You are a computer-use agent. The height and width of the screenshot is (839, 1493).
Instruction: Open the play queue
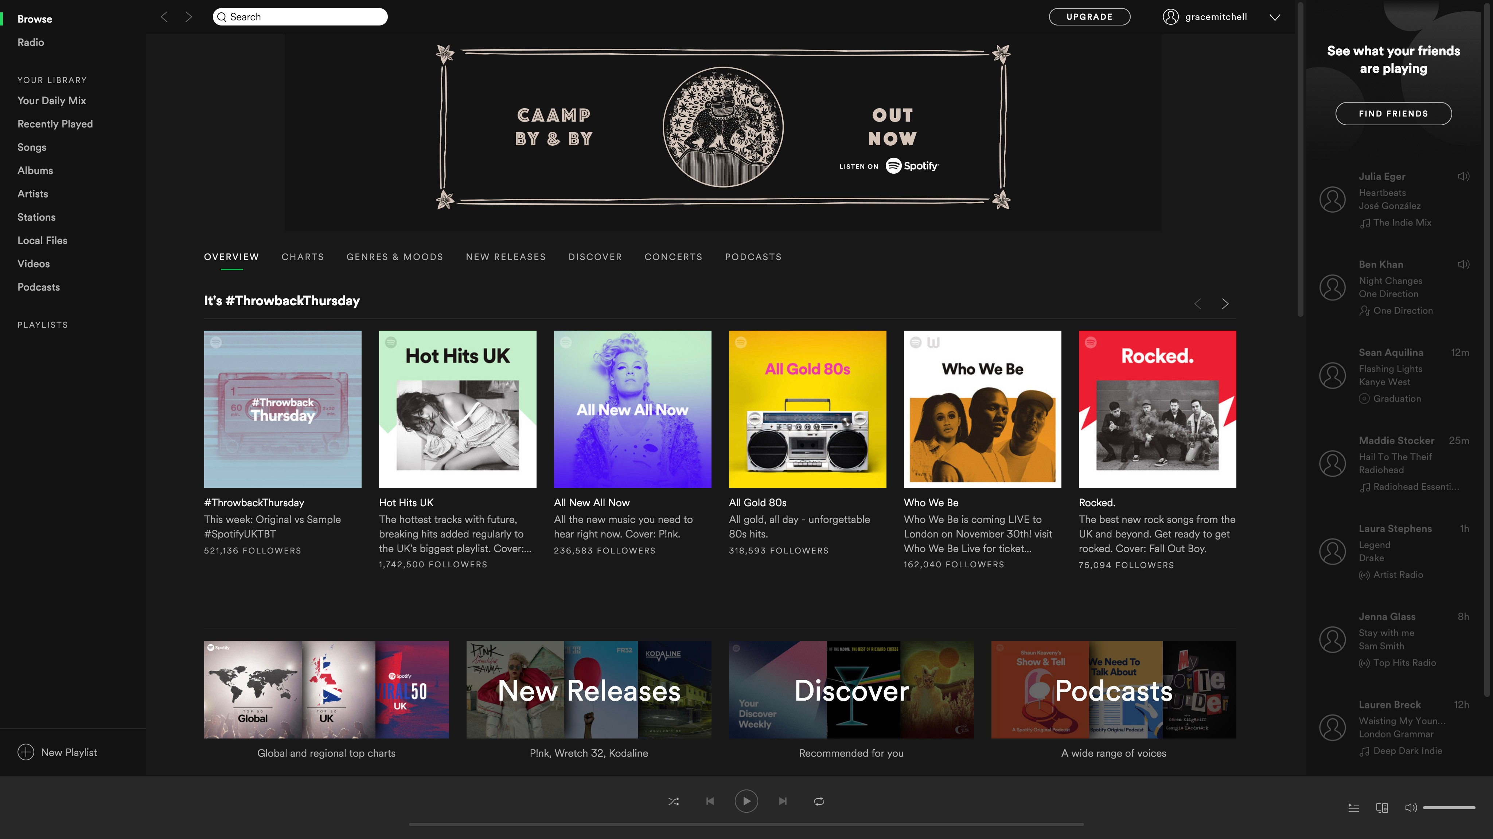click(1353, 808)
